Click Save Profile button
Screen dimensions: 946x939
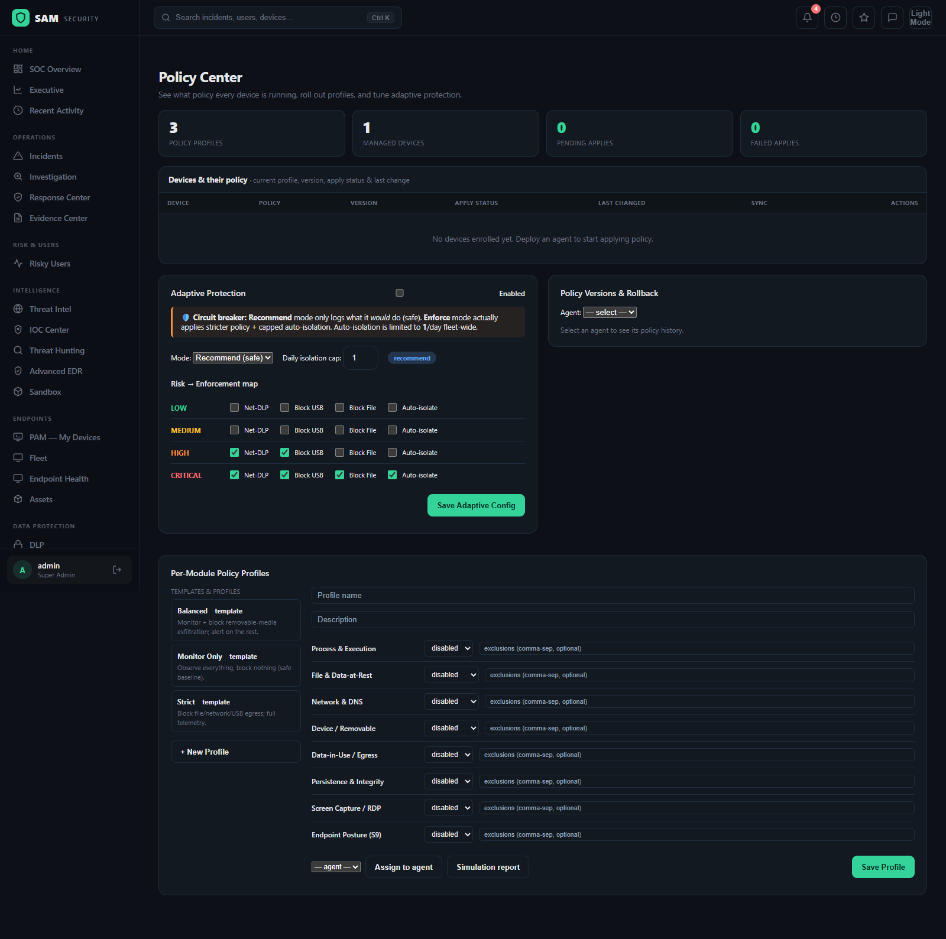[883, 867]
